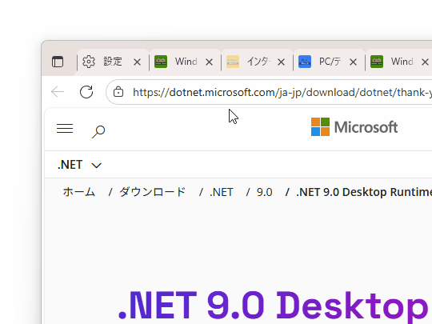Expand the .NET dropdown menu
The height and width of the screenshot is (324, 432).
coord(79,165)
